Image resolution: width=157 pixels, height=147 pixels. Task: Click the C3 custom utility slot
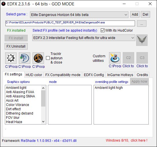[x=142, y=58]
